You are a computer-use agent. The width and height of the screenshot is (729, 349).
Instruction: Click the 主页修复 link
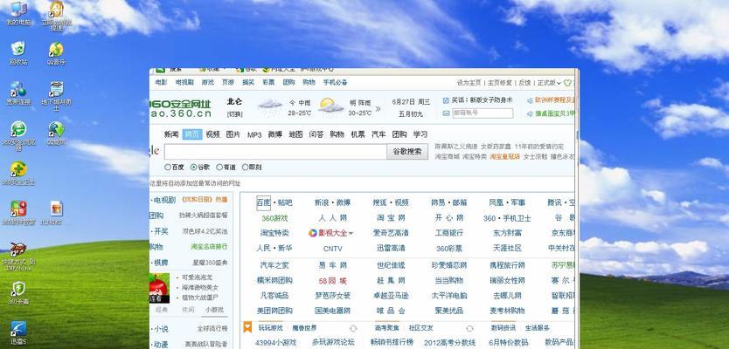[500, 83]
